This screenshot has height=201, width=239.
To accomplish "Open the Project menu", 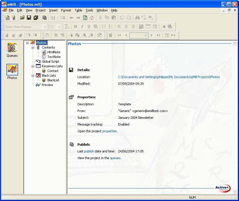I will (x=41, y=10).
